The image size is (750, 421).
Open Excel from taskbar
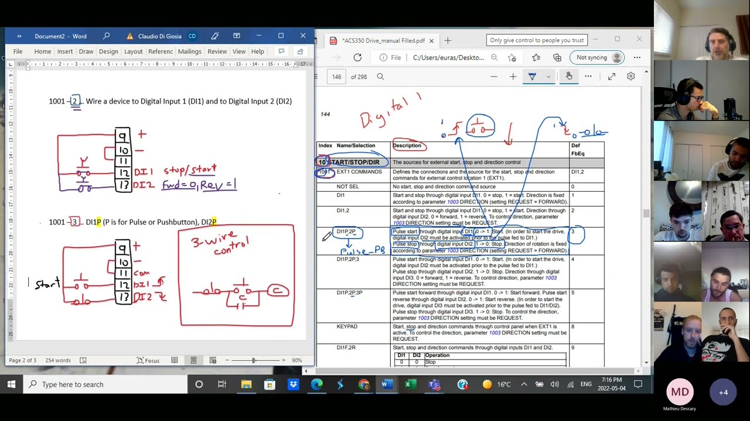[410, 384]
